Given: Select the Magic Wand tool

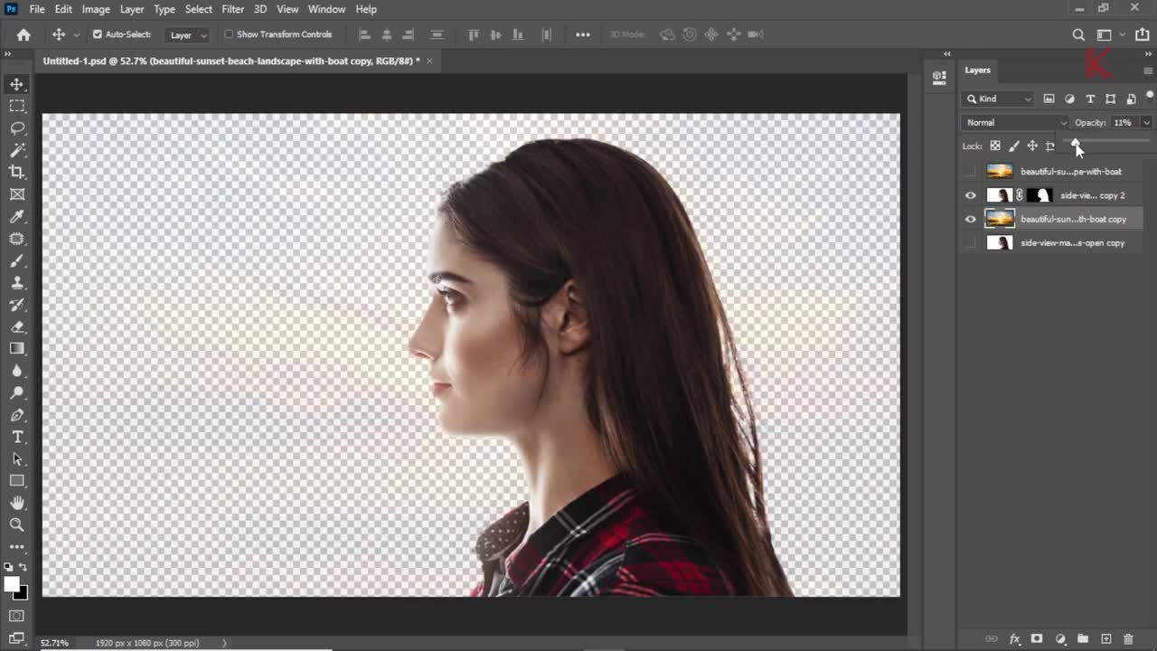Looking at the screenshot, I should point(17,150).
